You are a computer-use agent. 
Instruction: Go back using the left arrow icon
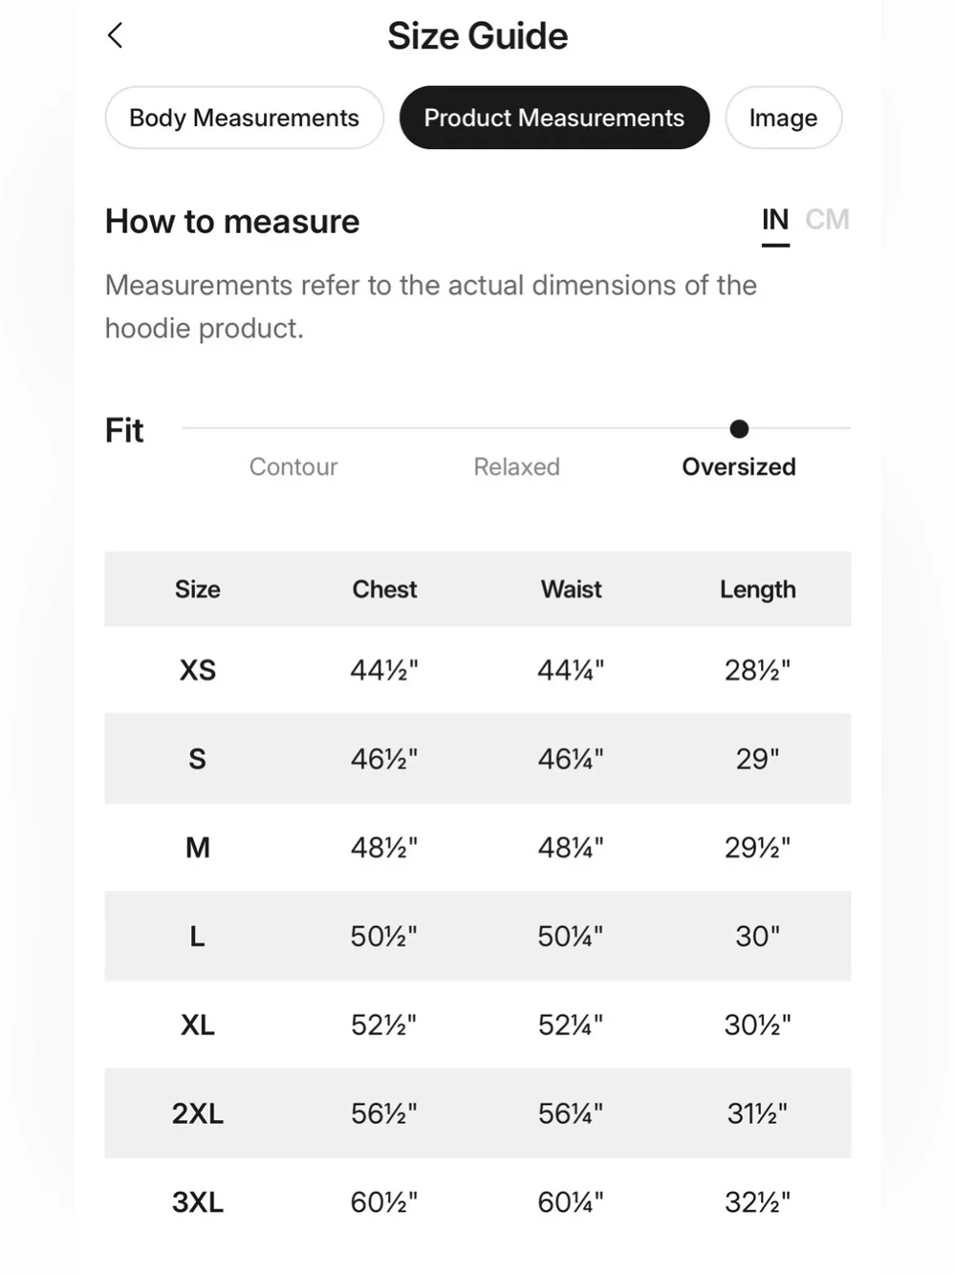115,36
